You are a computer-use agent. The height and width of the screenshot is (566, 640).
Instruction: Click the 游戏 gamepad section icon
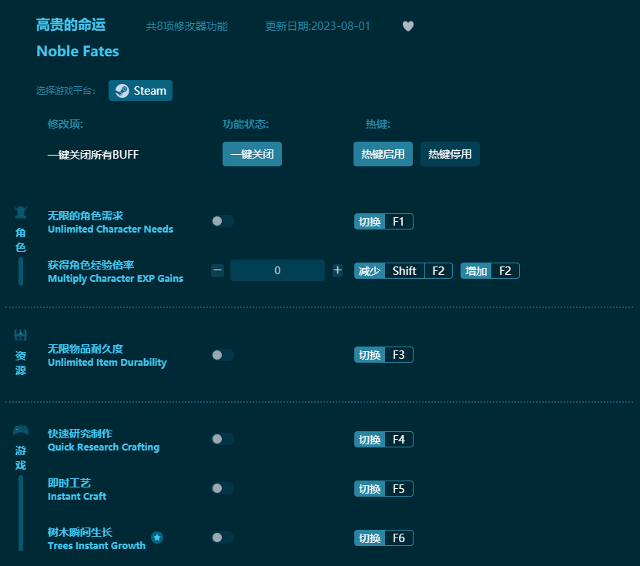point(21,430)
